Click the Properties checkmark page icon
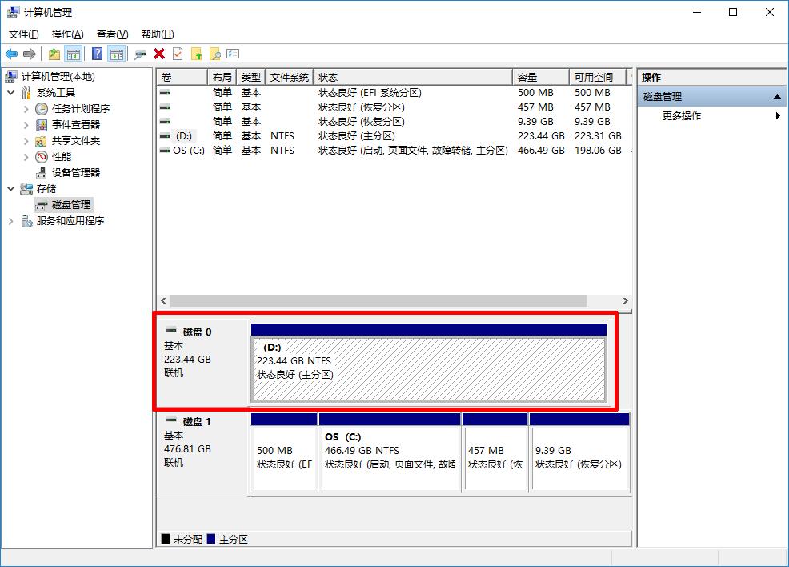Image resolution: width=789 pixels, height=567 pixels. [x=178, y=54]
